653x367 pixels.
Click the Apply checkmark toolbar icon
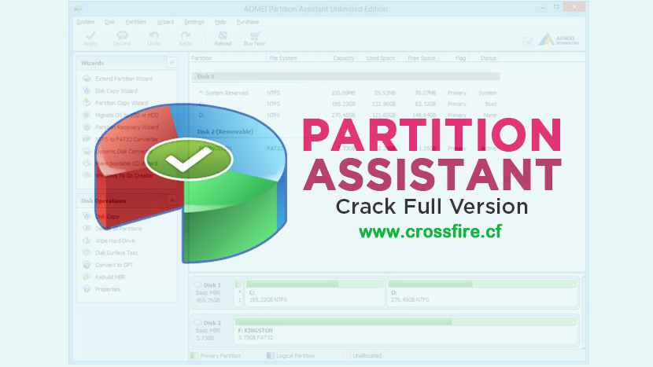(x=90, y=36)
